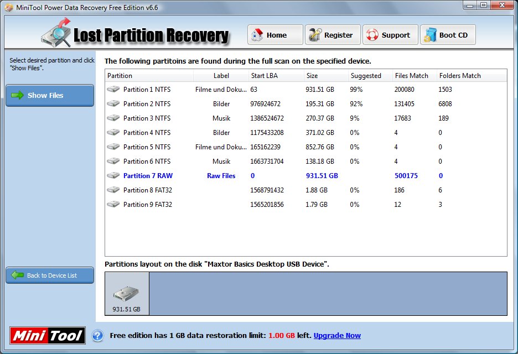Click the files match value 131405
The height and width of the screenshot is (354, 518).
[404, 103]
